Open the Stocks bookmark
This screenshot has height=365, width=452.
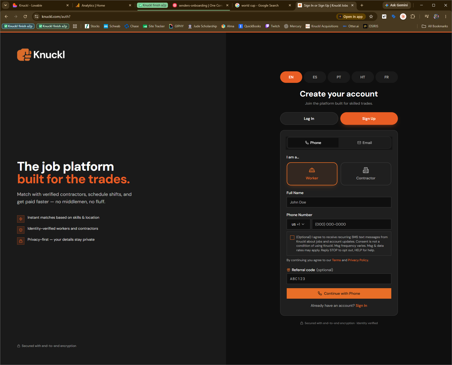[x=92, y=26]
